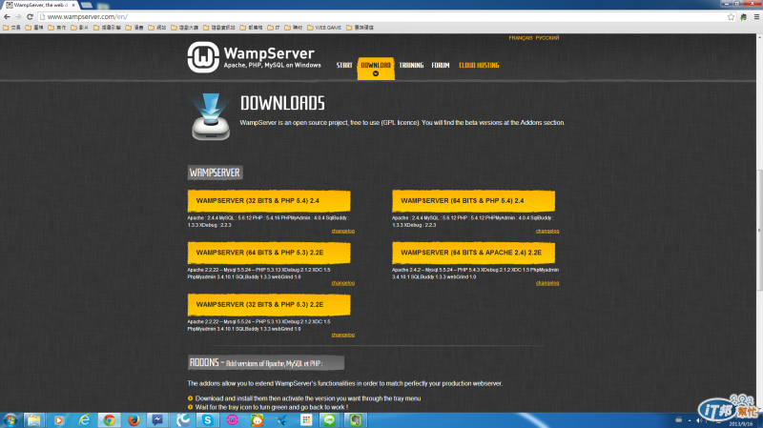Image resolution: width=763 pixels, height=428 pixels.
Task: Open changelog for 32 bits PHP 5.4
Action: (x=343, y=231)
